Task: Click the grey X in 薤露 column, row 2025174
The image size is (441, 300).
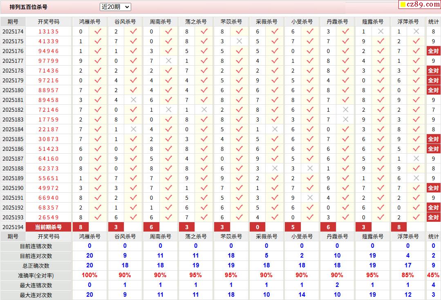Action: click(381, 31)
